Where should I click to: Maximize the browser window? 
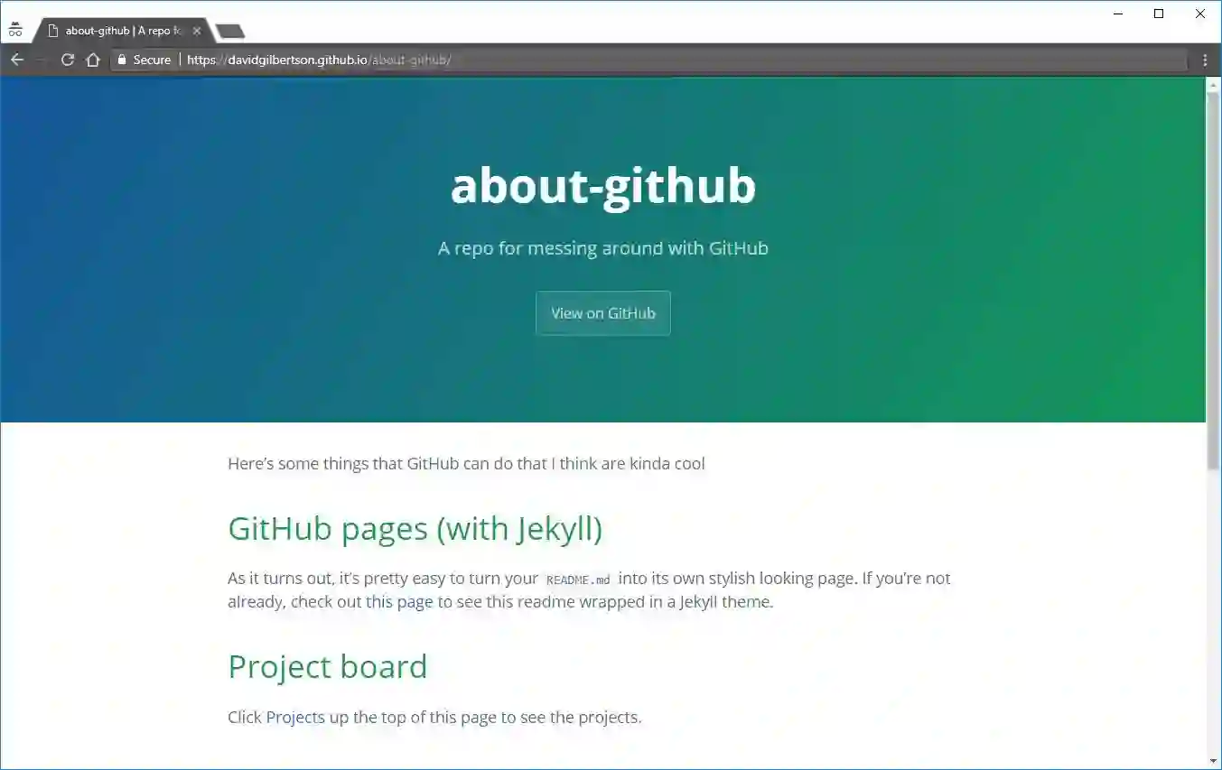(1159, 14)
